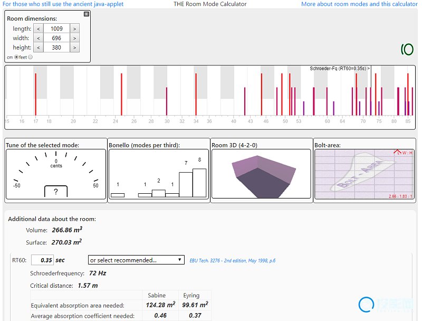Click the panel toggle icon in Room dimensions box
The image size is (422, 321).
coord(87,14)
